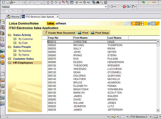161x119 pixels.
Task: Click the First Name column header
Action: point(90,38)
